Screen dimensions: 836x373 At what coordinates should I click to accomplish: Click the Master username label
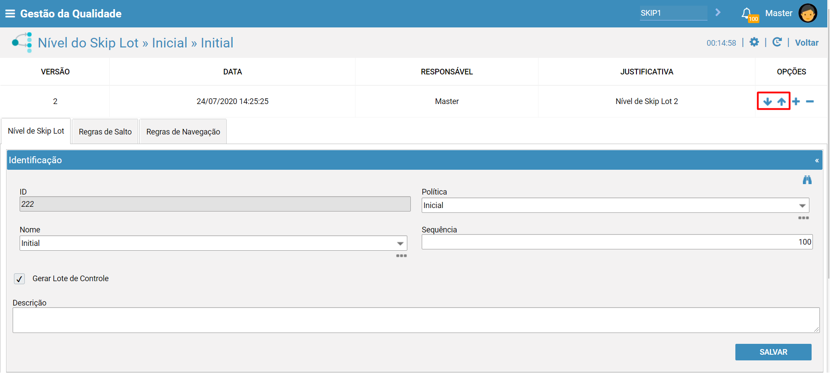pyautogui.click(x=778, y=13)
